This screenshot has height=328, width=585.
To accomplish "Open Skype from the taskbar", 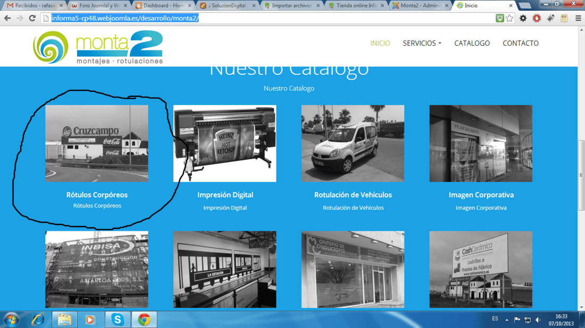I will pos(118,320).
